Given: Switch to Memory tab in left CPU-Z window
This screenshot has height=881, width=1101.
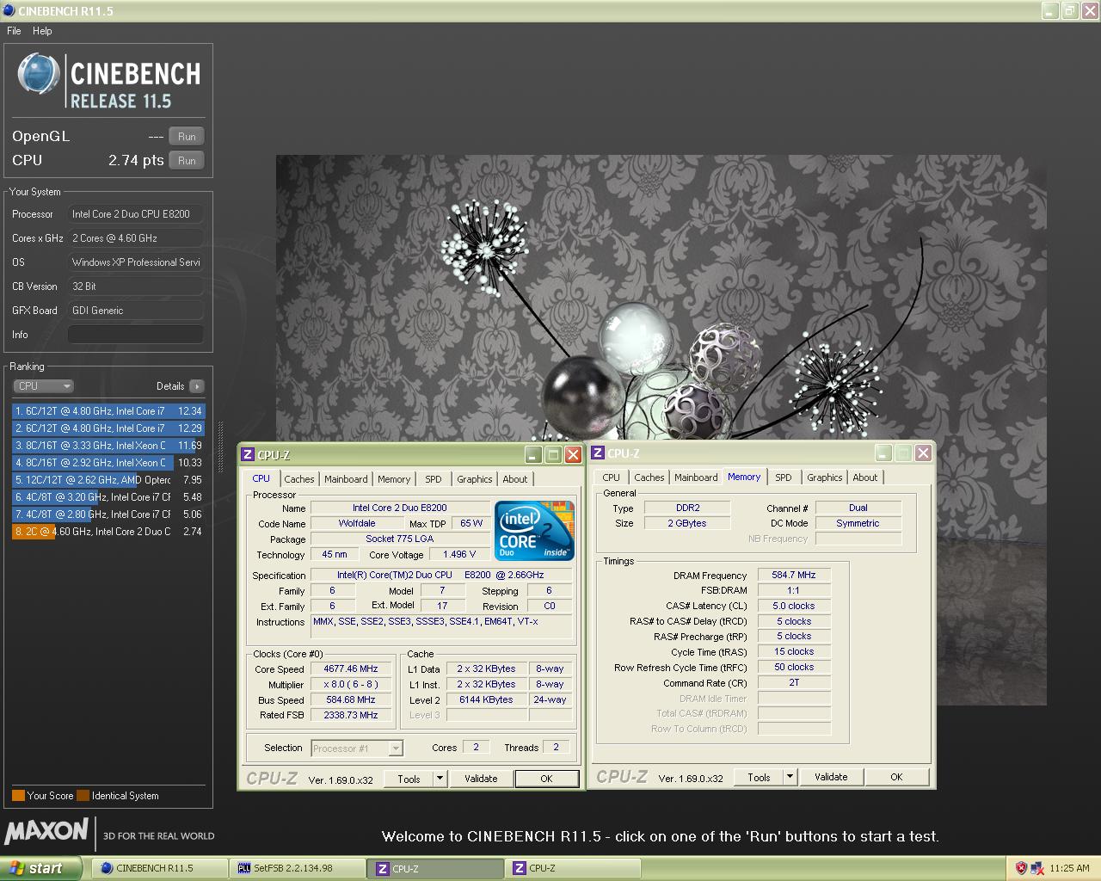Looking at the screenshot, I should coord(394,479).
